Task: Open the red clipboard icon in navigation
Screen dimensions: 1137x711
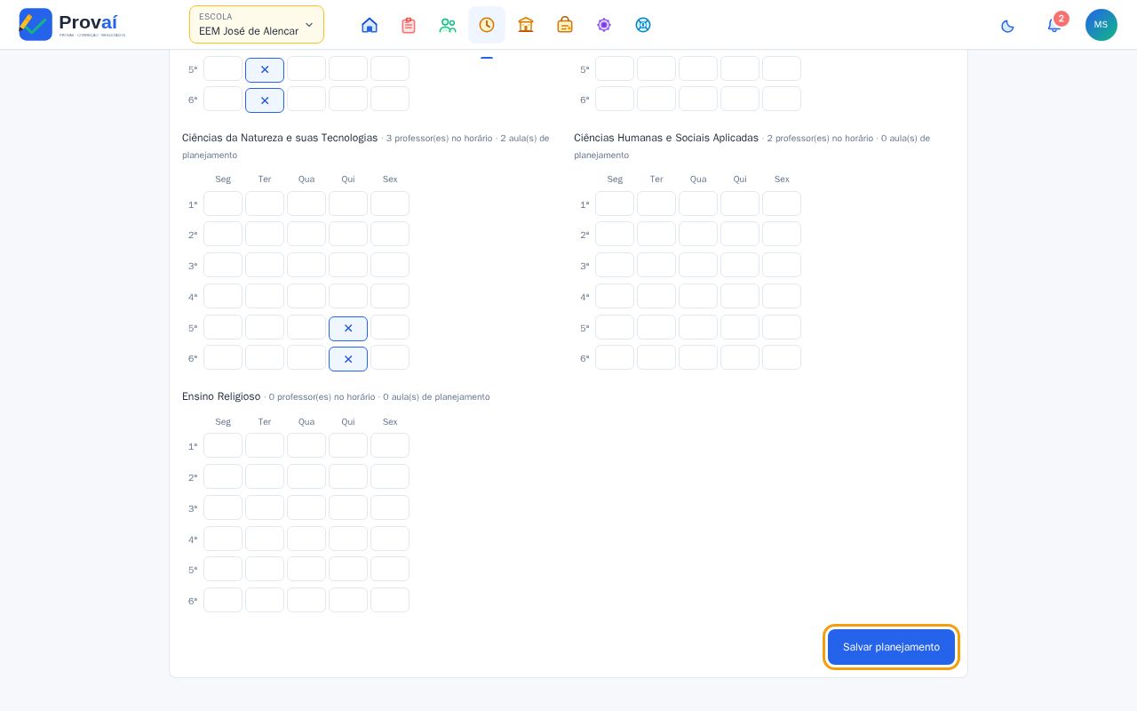Action: 409,25
